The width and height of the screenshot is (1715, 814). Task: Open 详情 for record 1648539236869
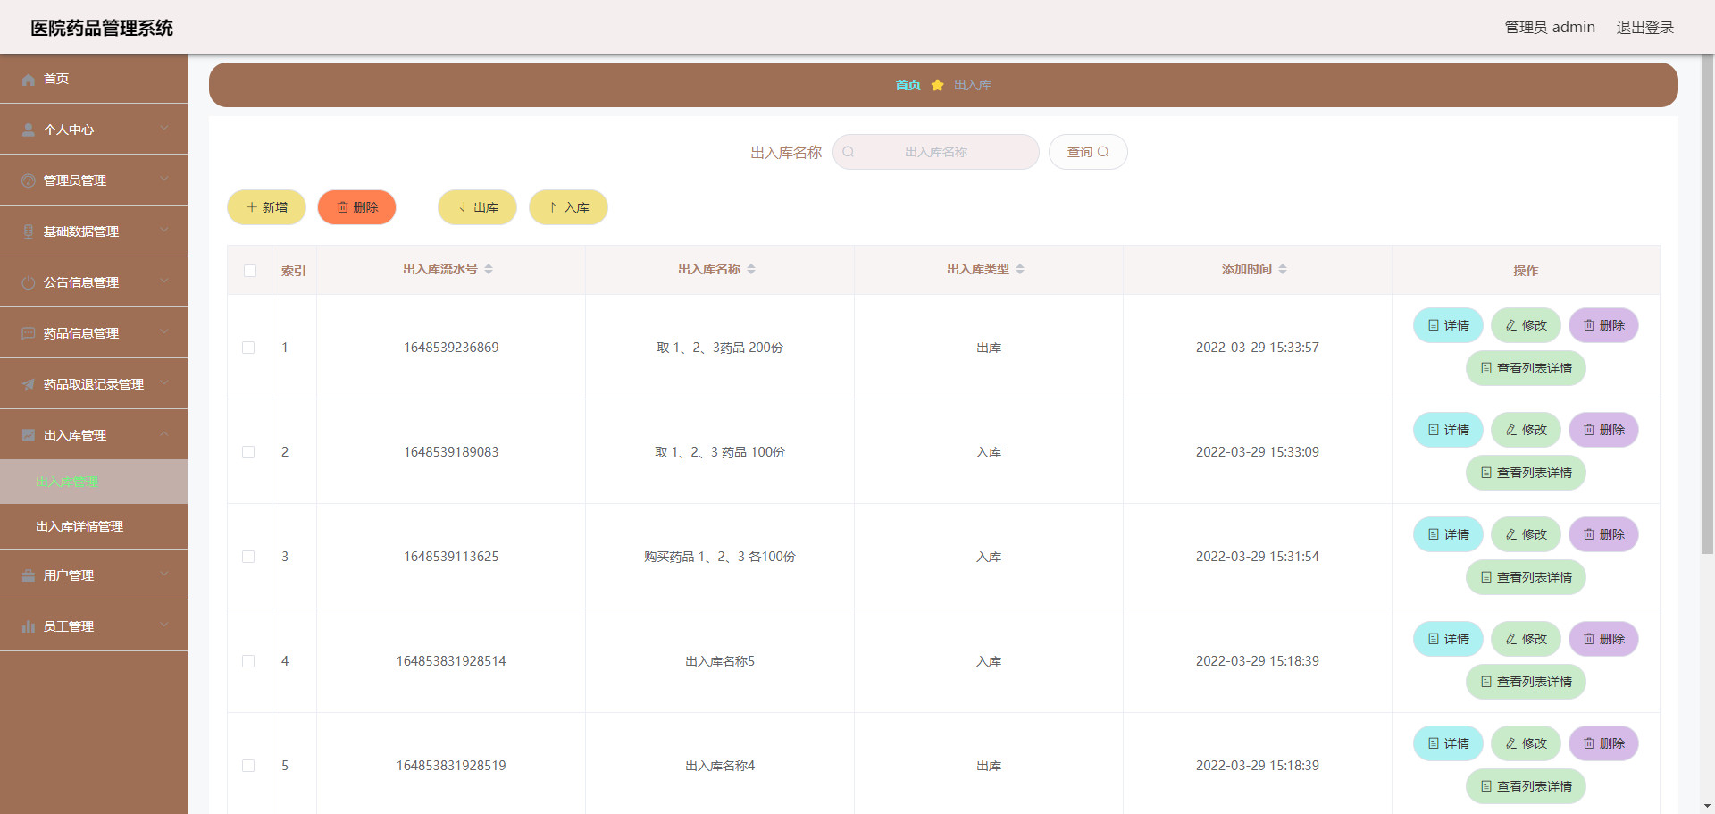1448,325
